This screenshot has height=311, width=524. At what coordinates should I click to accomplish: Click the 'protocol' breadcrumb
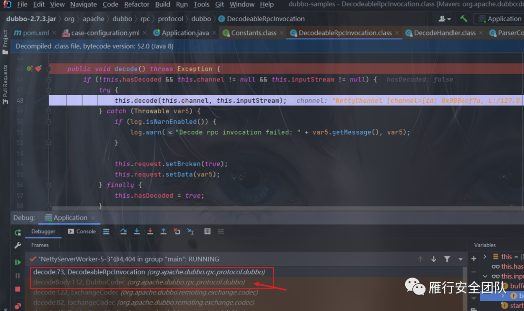pos(170,19)
